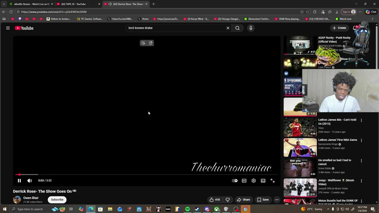Mute the video volume
The height and width of the screenshot is (213, 379).
coord(30,180)
